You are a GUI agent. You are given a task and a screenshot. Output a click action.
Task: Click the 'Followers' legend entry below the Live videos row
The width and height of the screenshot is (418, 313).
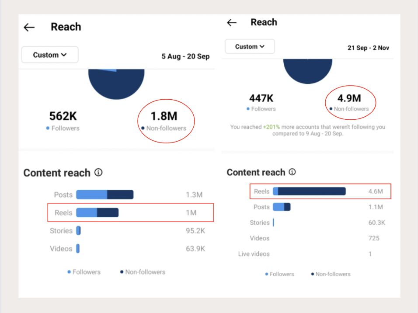(x=280, y=274)
